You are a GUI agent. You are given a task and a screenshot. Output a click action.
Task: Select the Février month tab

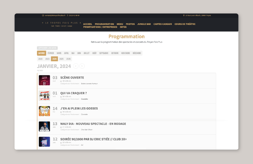click(x=51, y=53)
